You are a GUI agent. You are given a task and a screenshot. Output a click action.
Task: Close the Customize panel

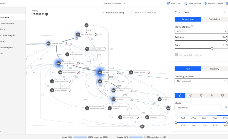(x=225, y=12)
